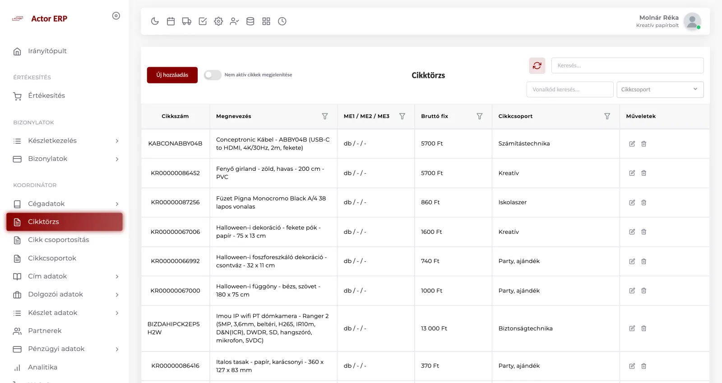722x383 pixels.
Task: Filter the Megnevezés column
Action: (x=325, y=116)
